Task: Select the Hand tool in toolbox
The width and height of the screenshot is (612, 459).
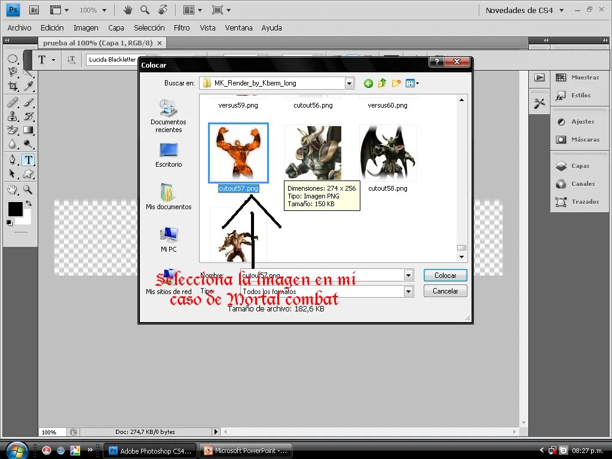Action: tap(13, 189)
